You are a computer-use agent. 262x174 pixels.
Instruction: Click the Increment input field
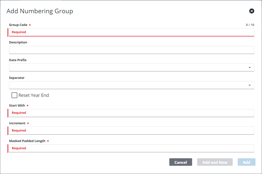(x=132, y=131)
